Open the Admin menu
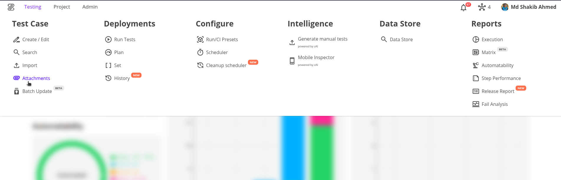 90,7
